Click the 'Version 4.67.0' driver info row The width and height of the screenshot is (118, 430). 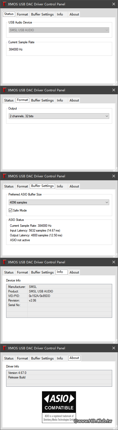click(59, 373)
